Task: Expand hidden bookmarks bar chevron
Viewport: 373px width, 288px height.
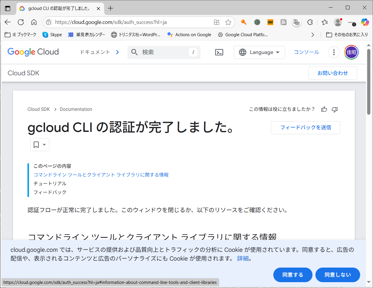Action: point(312,35)
